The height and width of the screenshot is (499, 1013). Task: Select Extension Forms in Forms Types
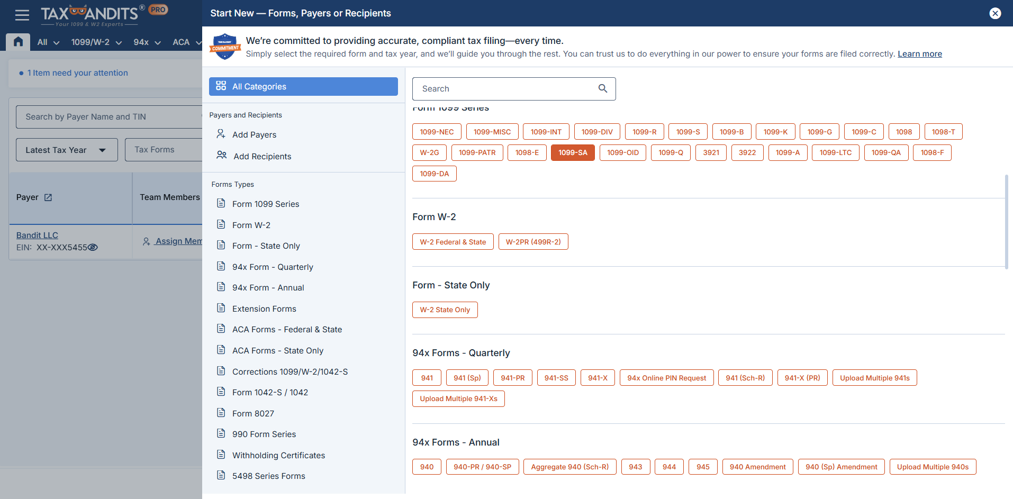point(264,309)
